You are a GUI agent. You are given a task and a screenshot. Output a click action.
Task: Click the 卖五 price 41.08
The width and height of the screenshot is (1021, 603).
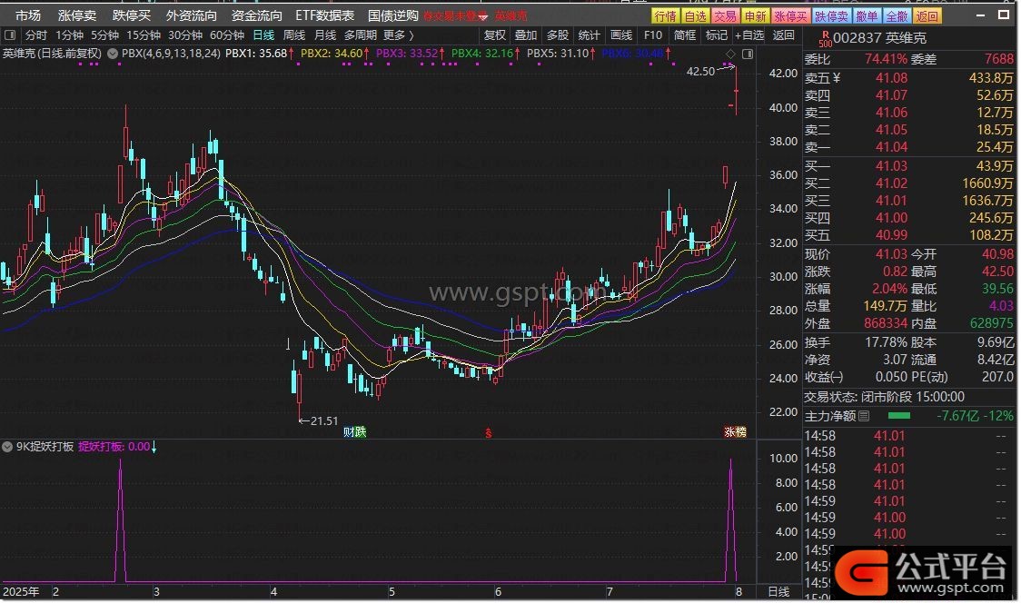[x=891, y=78]
